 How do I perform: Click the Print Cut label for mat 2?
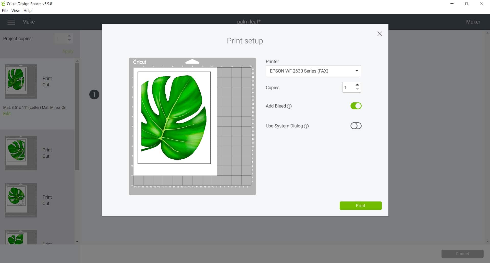pos(47,153)
